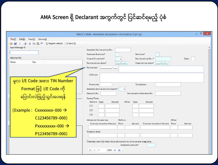Click the Input Message ID field

pos(24,53)
